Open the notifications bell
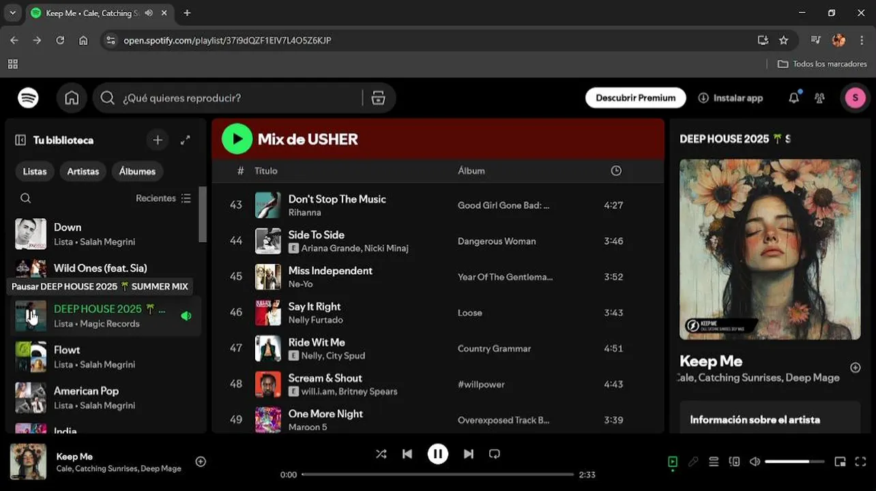876x491 pixels. click(x=793, y=98)
